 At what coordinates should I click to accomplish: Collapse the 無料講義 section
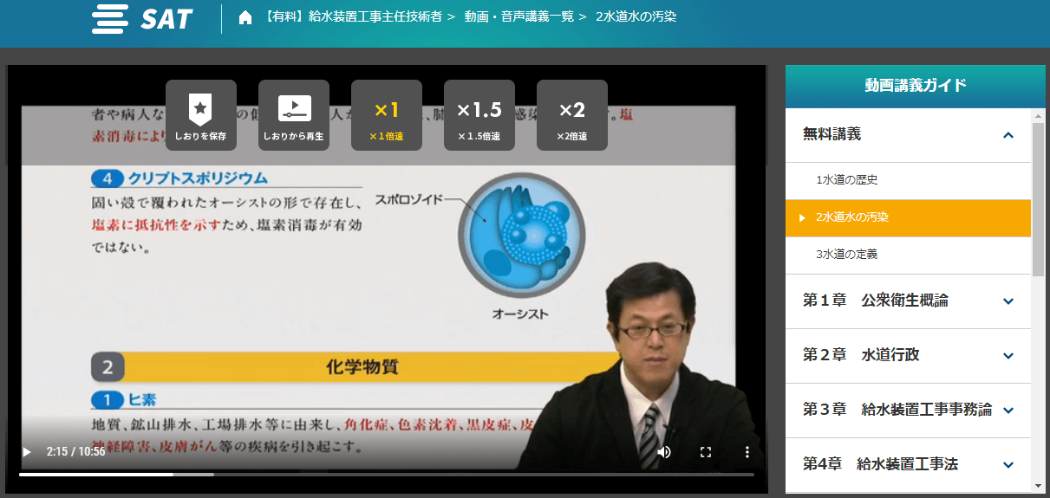click(x=908, y=135)
